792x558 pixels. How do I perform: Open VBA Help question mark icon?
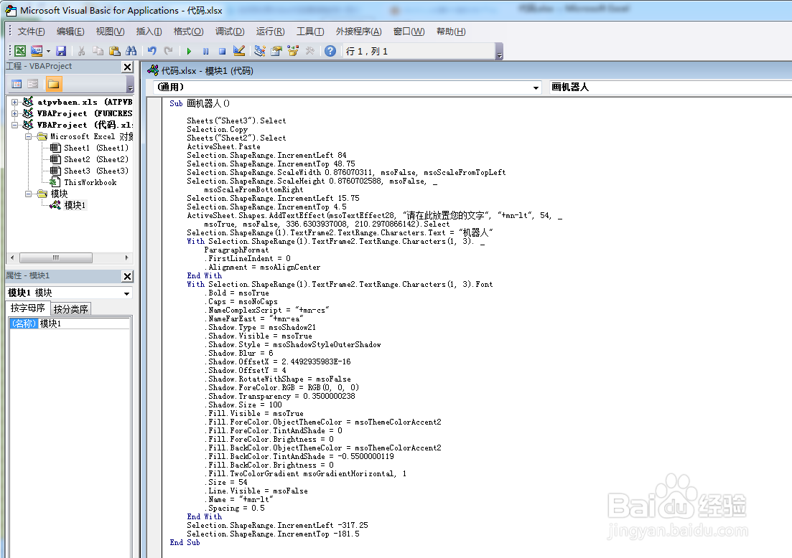coord(330,51)
